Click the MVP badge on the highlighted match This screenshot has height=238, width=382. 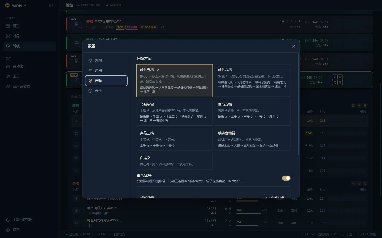[74, 75]
